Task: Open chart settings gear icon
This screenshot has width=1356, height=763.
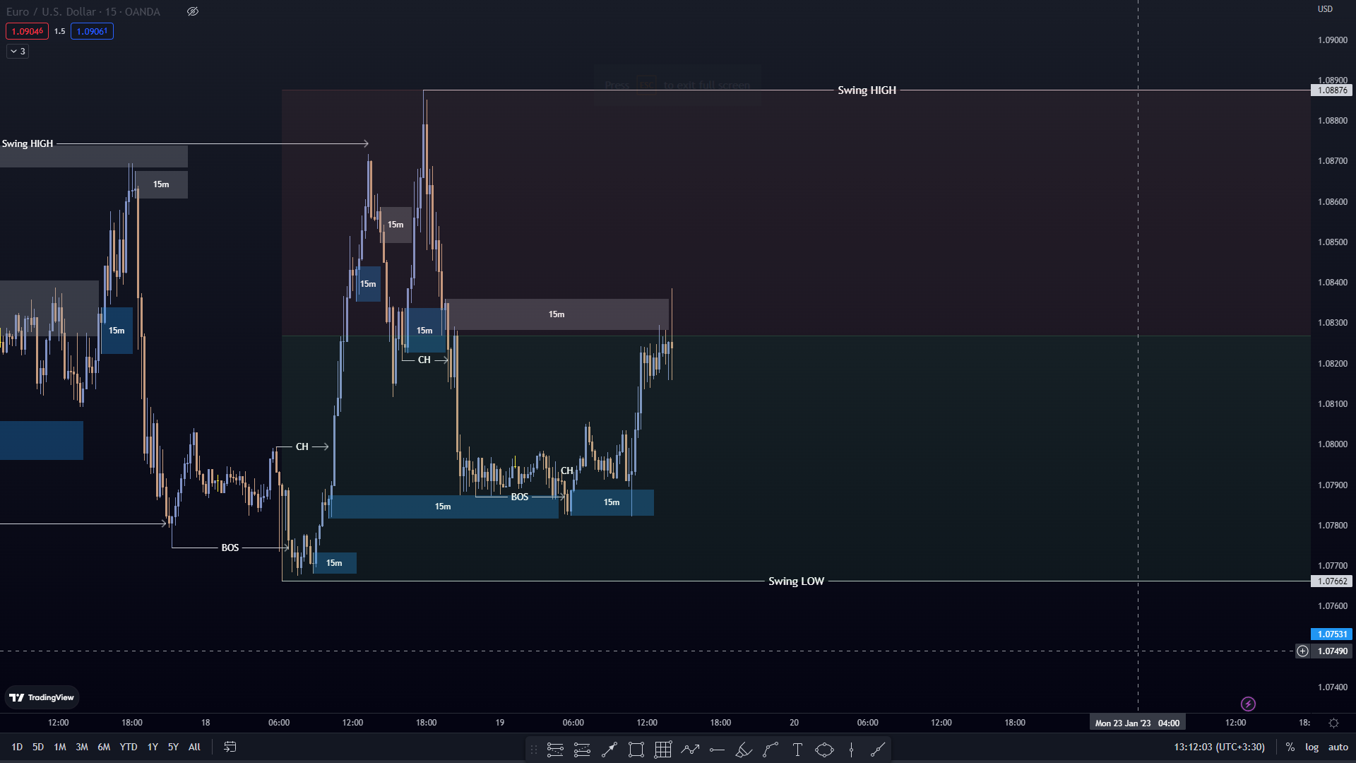Action: tap(1333, 723)
